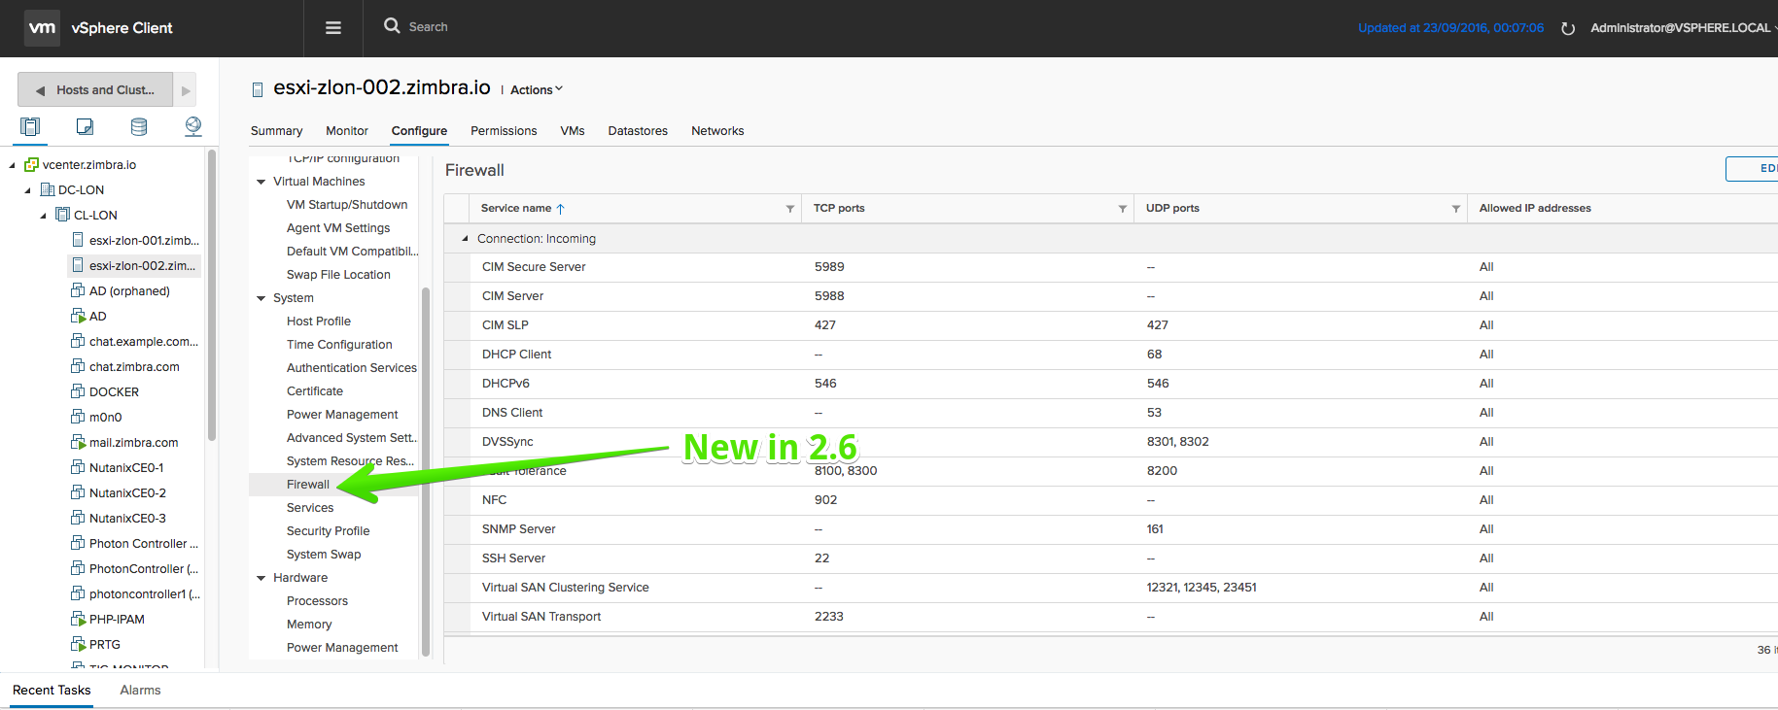The image size is (1778, 710).
Task: Click the settings list vertical scrollbar
Action: pos(425,471)
